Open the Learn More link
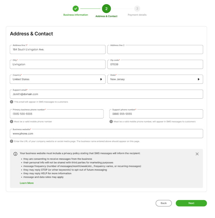The width and height of the screenshot is (215, 218). coord(27,183)
